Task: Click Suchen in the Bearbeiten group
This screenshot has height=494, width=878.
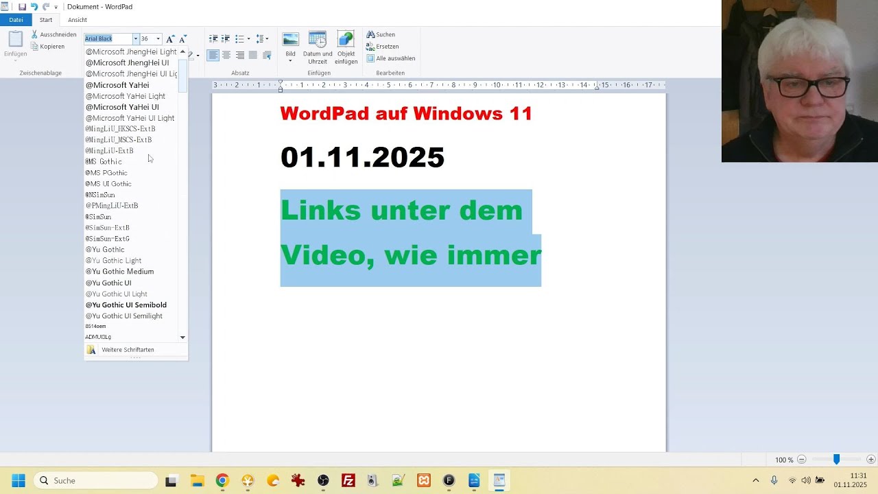Action: tap(381, 34)
